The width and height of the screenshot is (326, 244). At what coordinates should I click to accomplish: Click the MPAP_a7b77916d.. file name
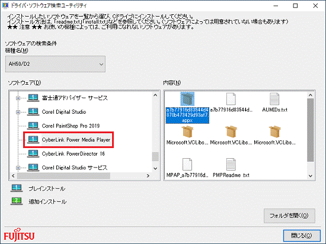click(187, 175)
